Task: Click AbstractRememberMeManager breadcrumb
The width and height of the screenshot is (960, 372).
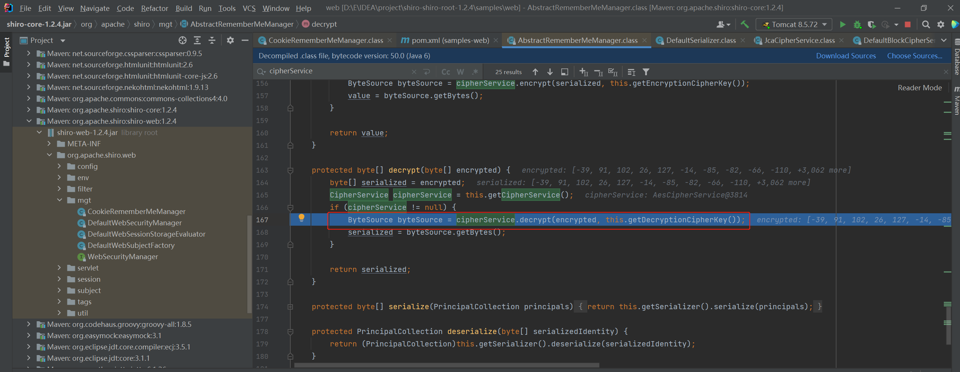Action: coord(242,24)
